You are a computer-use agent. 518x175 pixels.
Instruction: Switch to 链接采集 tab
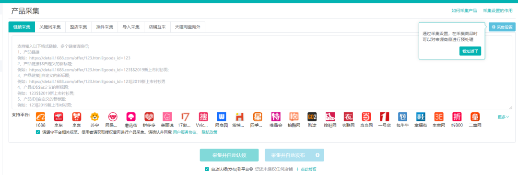(x=22, y=27)
